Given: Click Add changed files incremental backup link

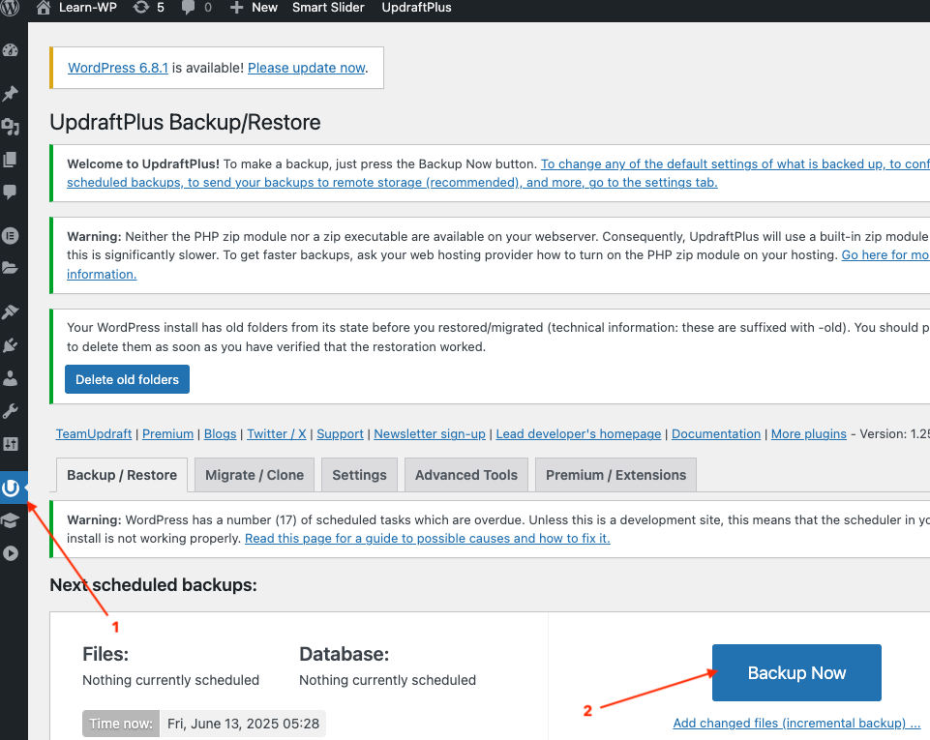Looking at the screenshot, I should (796, 724).
